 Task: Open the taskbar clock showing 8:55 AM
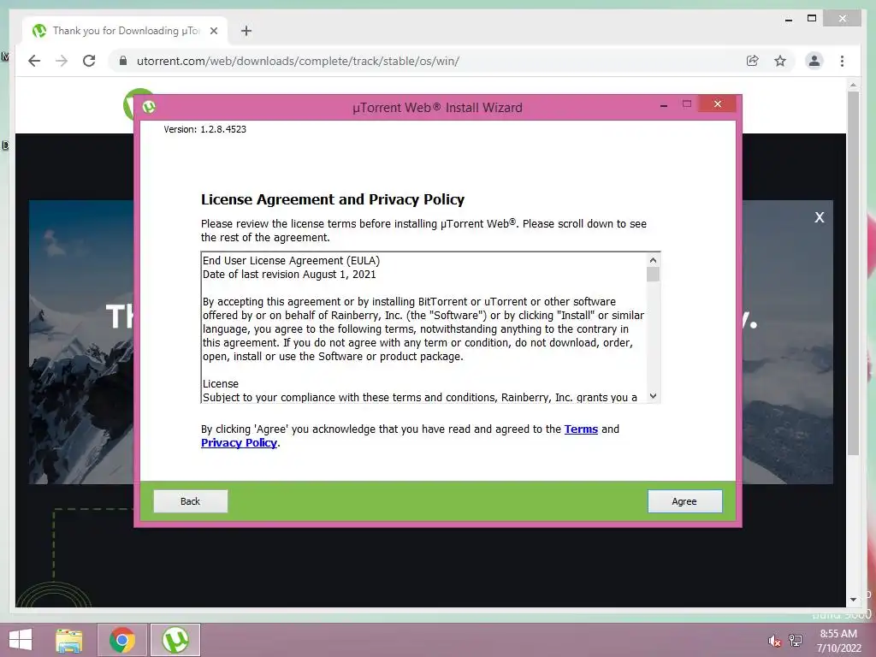838,641
